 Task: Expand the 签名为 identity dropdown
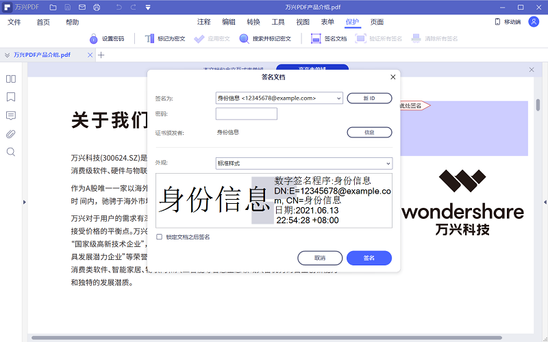pyautogui.click(x=338, y=98)
